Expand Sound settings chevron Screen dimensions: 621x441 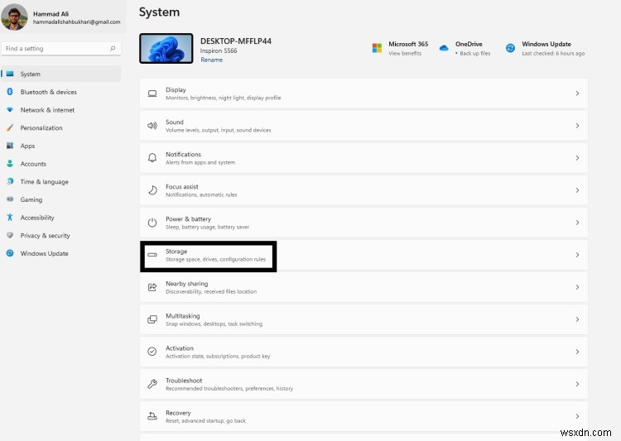(577, 126)
